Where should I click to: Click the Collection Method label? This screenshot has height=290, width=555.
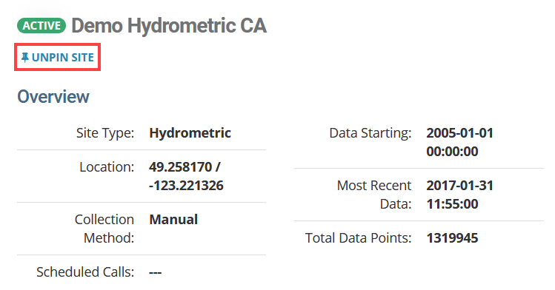point(104,229)
